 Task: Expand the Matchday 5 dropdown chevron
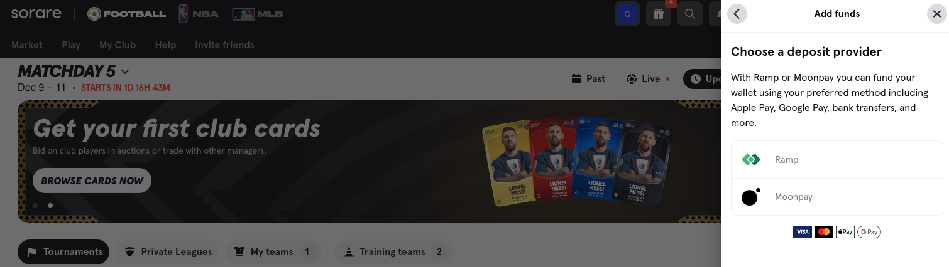(x=124, y=71)
